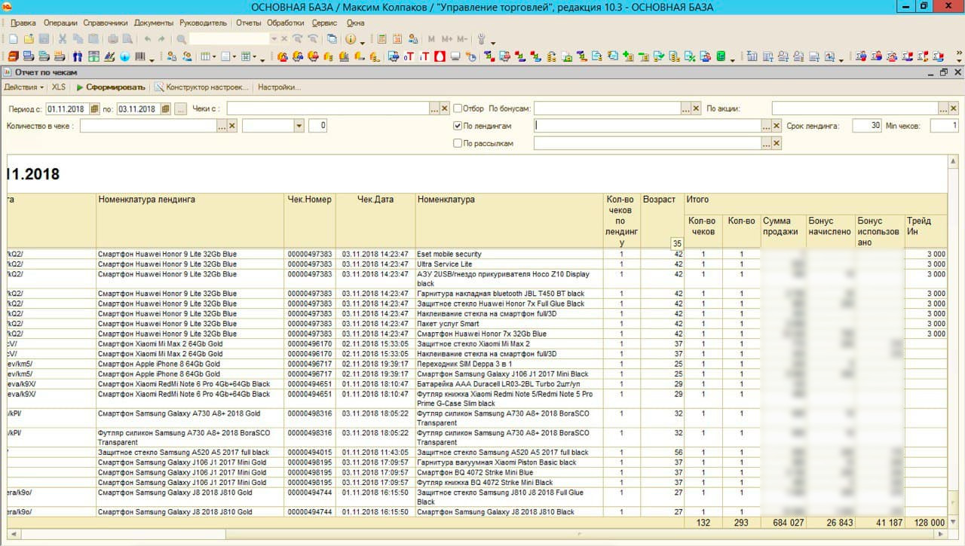Uncheck the 'По лендингам' checkbox
965x546 pixels.
tap(458, 126)
